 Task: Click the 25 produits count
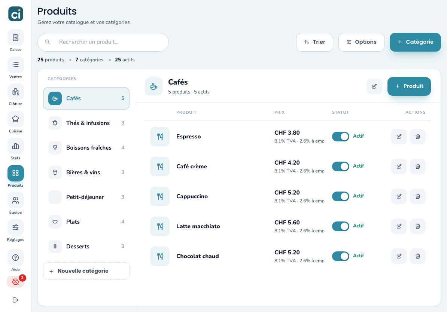(51, 60)
